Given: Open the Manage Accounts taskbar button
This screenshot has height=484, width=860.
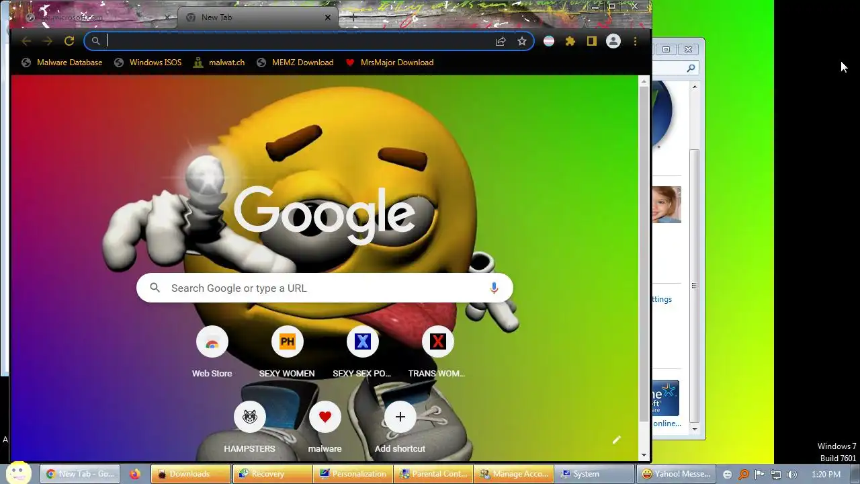Looking at the screenshot, I should 514,474.
